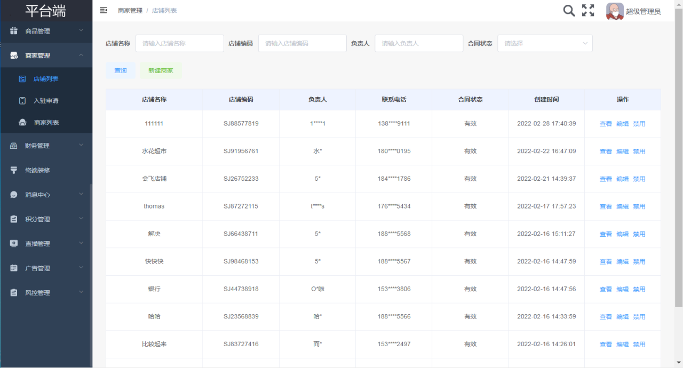Click the 风控管理 icon in sidebar
The width and height of the screenshot is (683, 368).
pyautogui.click(x=14, y=293)
